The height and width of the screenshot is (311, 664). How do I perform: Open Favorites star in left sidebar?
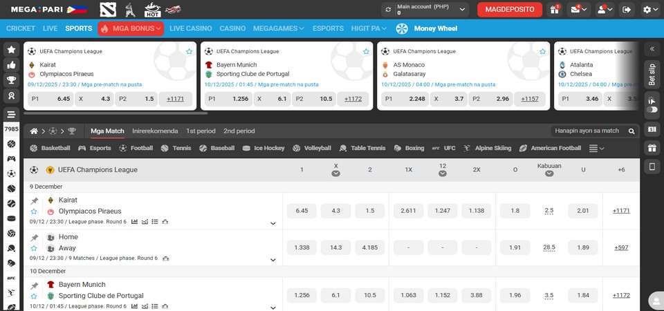tap(12, 50)
